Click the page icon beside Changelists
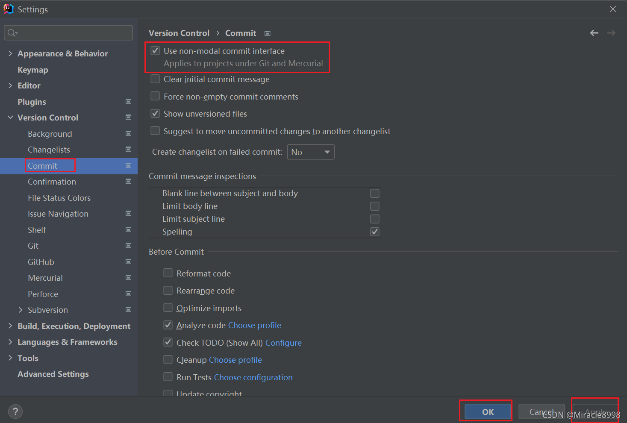 [128, 149]
